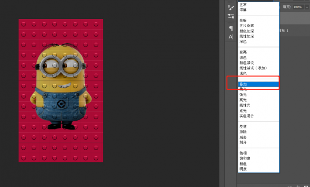Viewport: 310px width, 187px height.
Task: Open the Brush settings panel icon
Action: 231,7
